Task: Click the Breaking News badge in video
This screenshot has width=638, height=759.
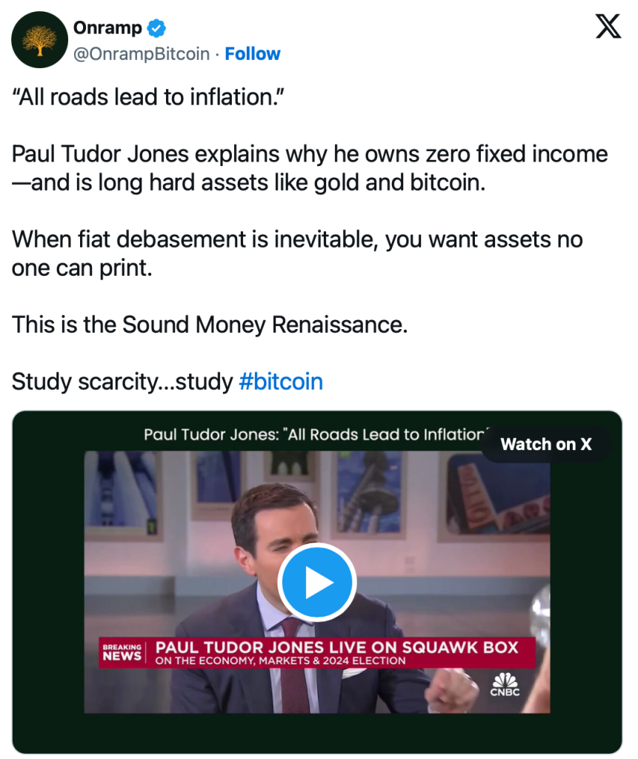Action: [122, 652]
